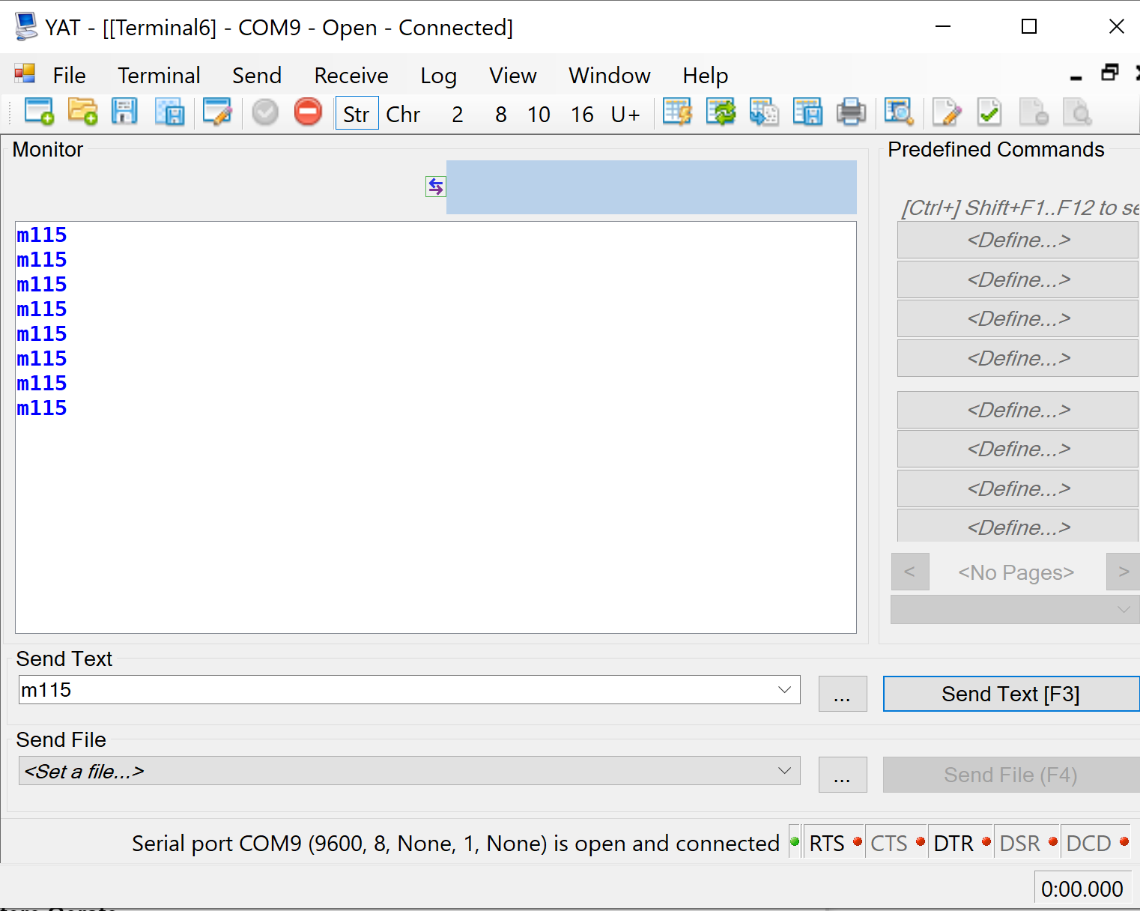The height and width of the screenshot is (911, 1140).
Task: Click the green connection status LED
Action: pos(795,842)
